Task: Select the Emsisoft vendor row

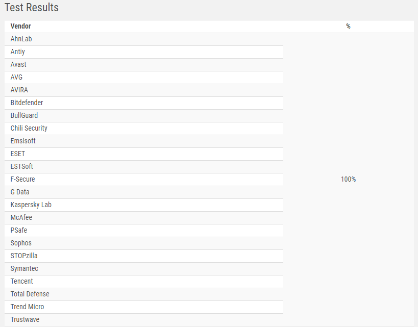Action: (144, 141)
